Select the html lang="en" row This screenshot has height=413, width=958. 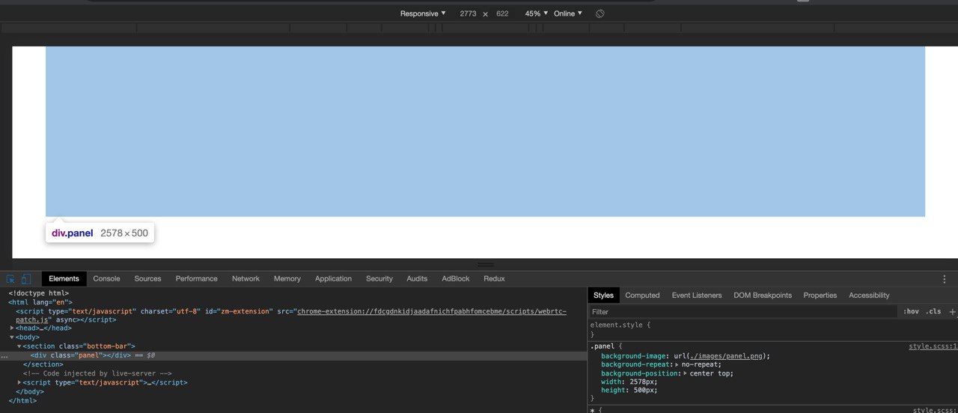40,302
